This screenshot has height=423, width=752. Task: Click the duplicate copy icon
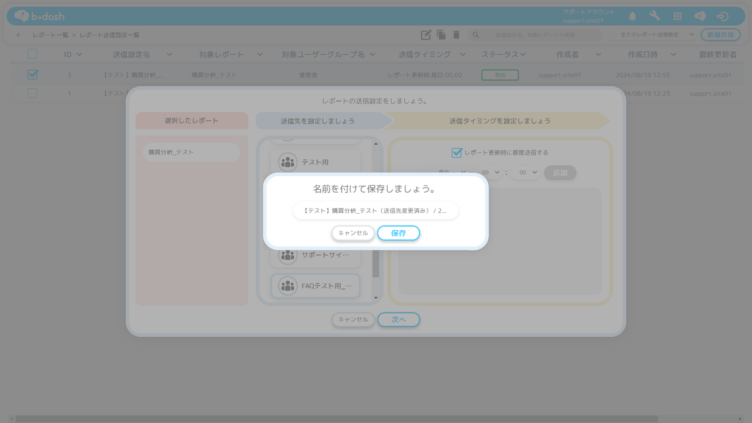click(x=441, y=35)
